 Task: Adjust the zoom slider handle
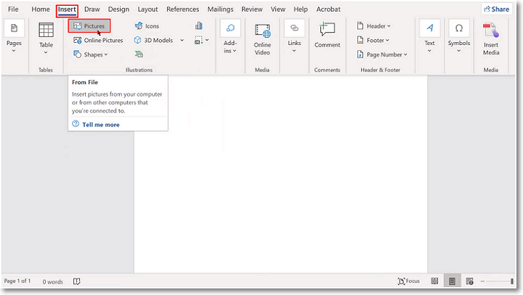tap(512, 281)
